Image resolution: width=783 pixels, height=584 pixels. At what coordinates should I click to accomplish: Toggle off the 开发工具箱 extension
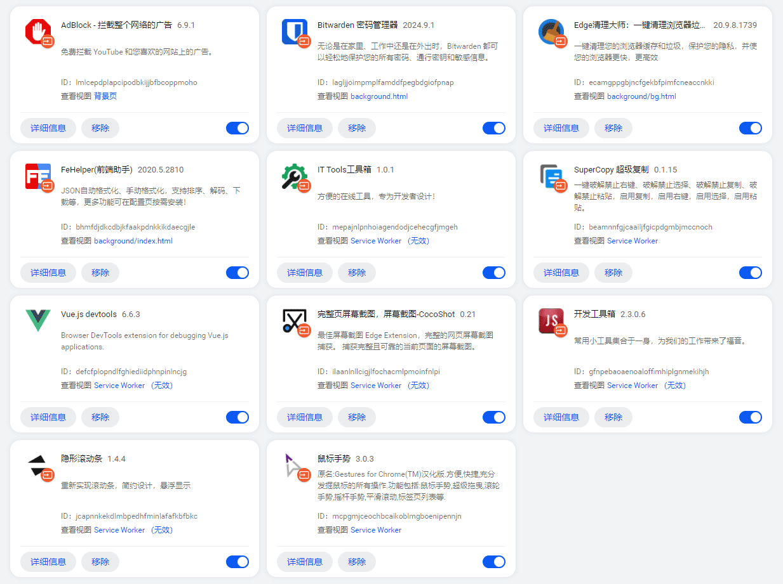tap(751, 417)
